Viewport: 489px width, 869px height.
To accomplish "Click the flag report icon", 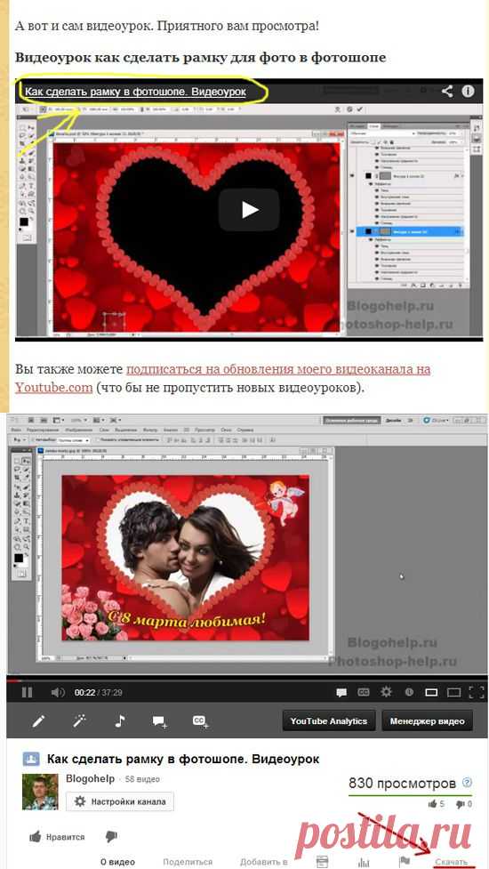I will point(405,861).
